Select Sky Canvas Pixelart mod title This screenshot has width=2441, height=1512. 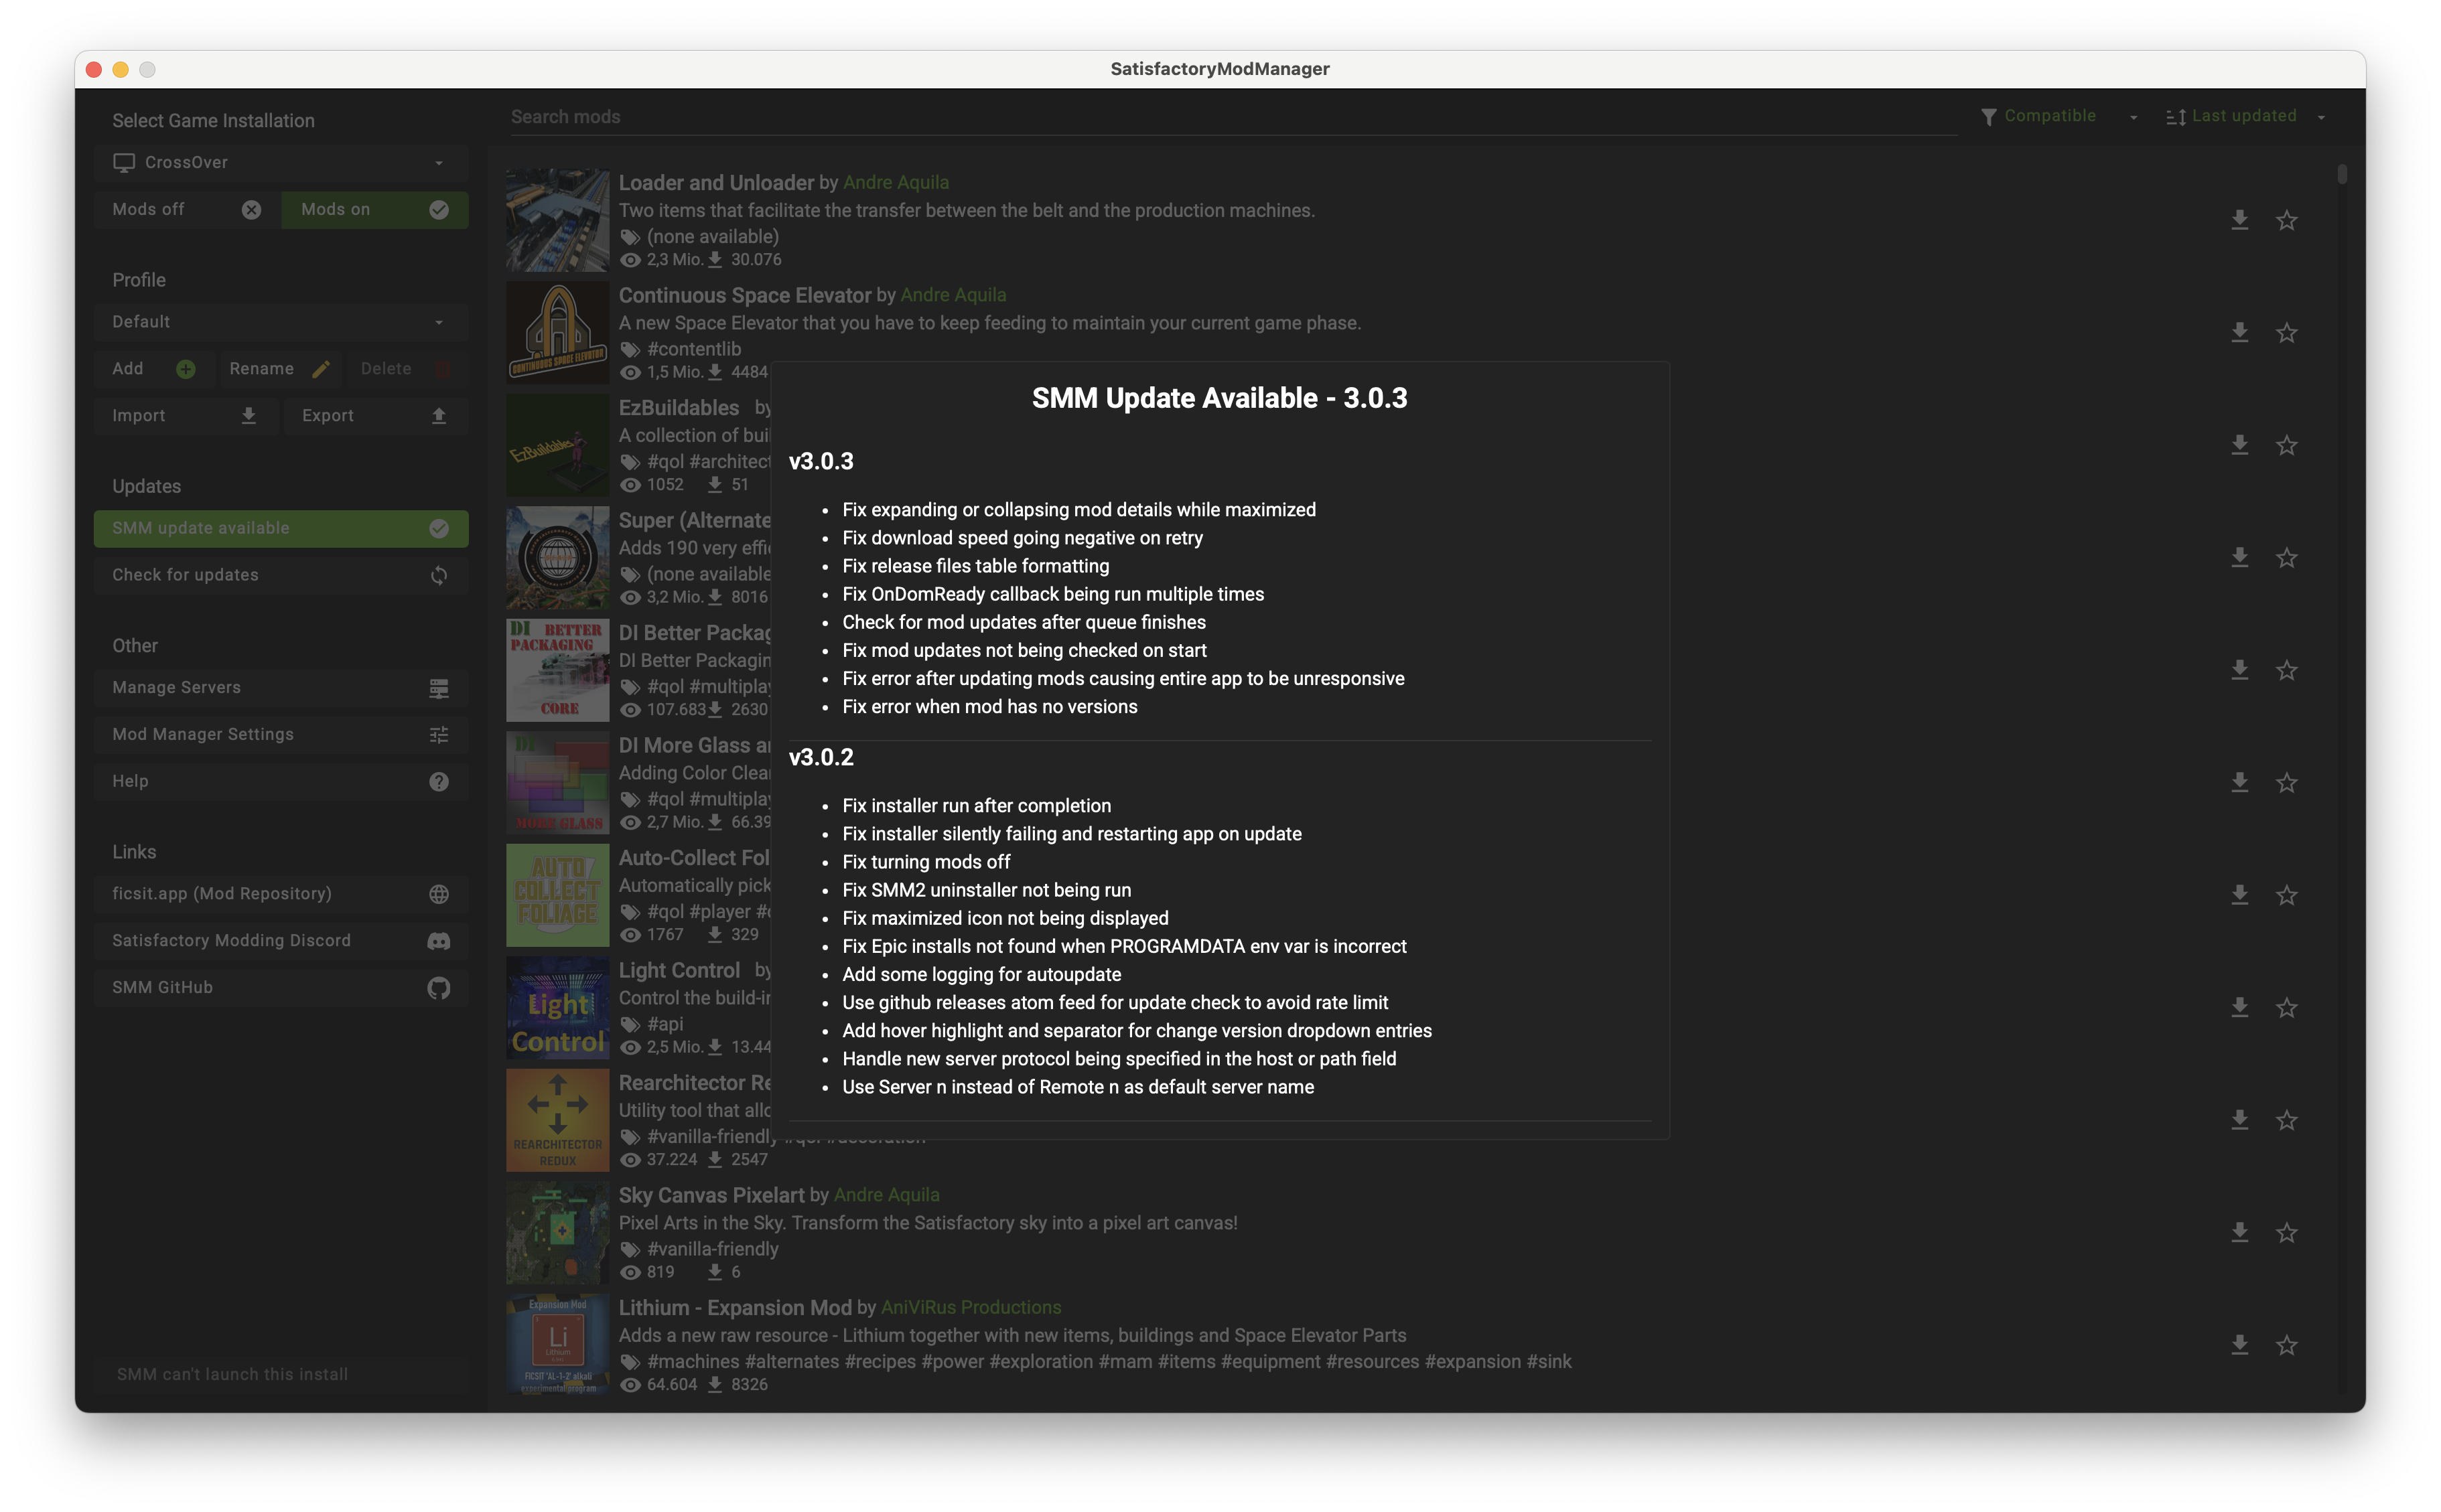[711, 1195]
